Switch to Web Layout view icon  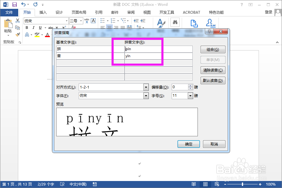coord(217,184)
